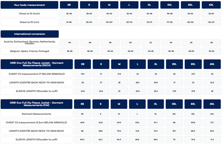Click the 58 international size cell
The image size is (222, 144).
(211, 42)
